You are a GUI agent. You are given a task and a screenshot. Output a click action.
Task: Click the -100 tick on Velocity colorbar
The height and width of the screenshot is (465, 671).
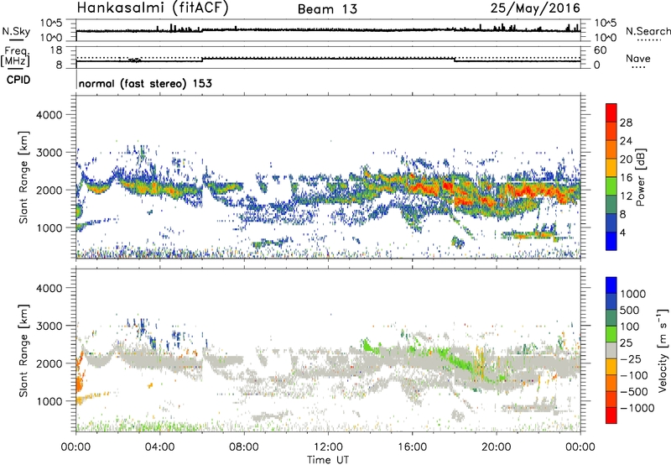click(x=634, y=375)
